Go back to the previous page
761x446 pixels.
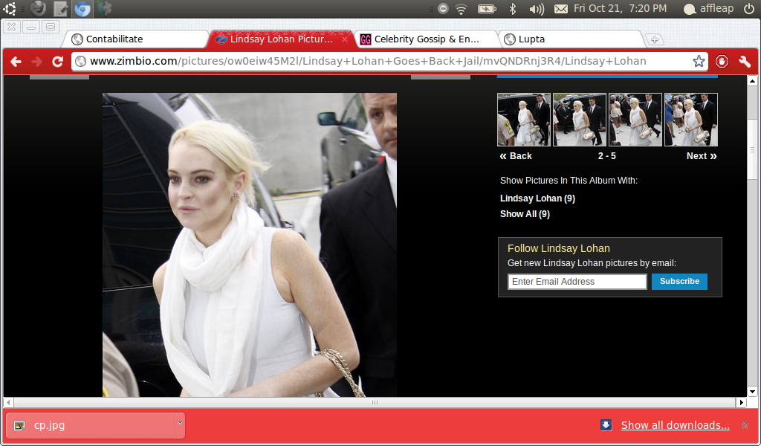16,62
